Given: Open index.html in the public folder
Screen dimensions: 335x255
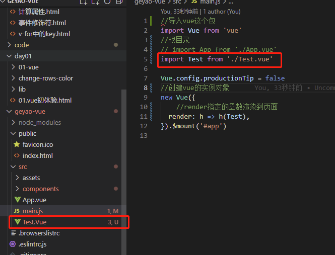Looking at the screenshot, I should tap(38, 155).
